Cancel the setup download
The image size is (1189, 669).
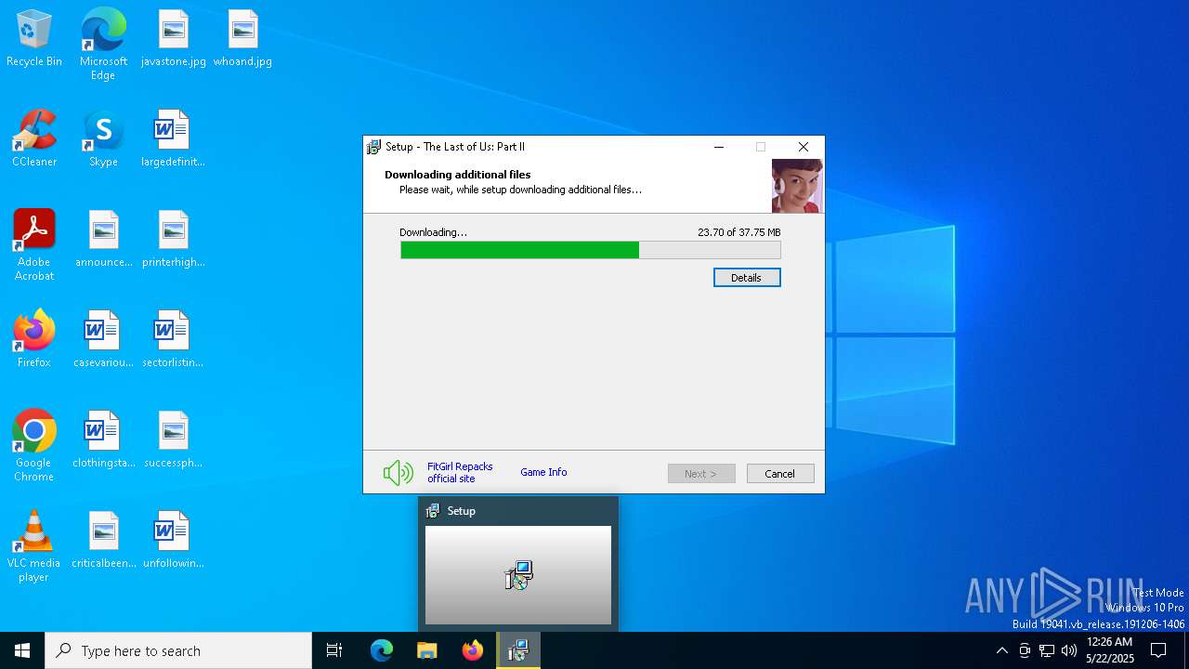tap(780, 474)
